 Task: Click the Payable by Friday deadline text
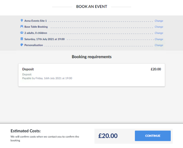click(x=47, y=78)
